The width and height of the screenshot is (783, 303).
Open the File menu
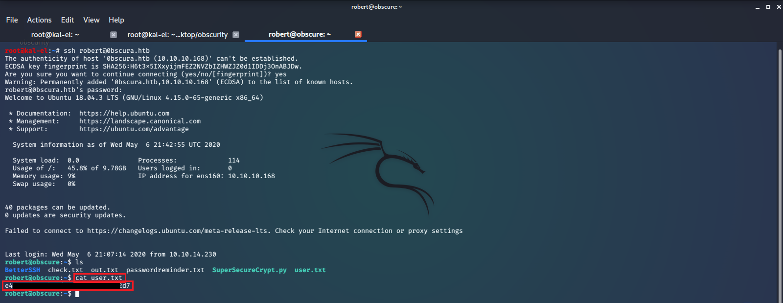pyautogui.click(x=12, y=20)
